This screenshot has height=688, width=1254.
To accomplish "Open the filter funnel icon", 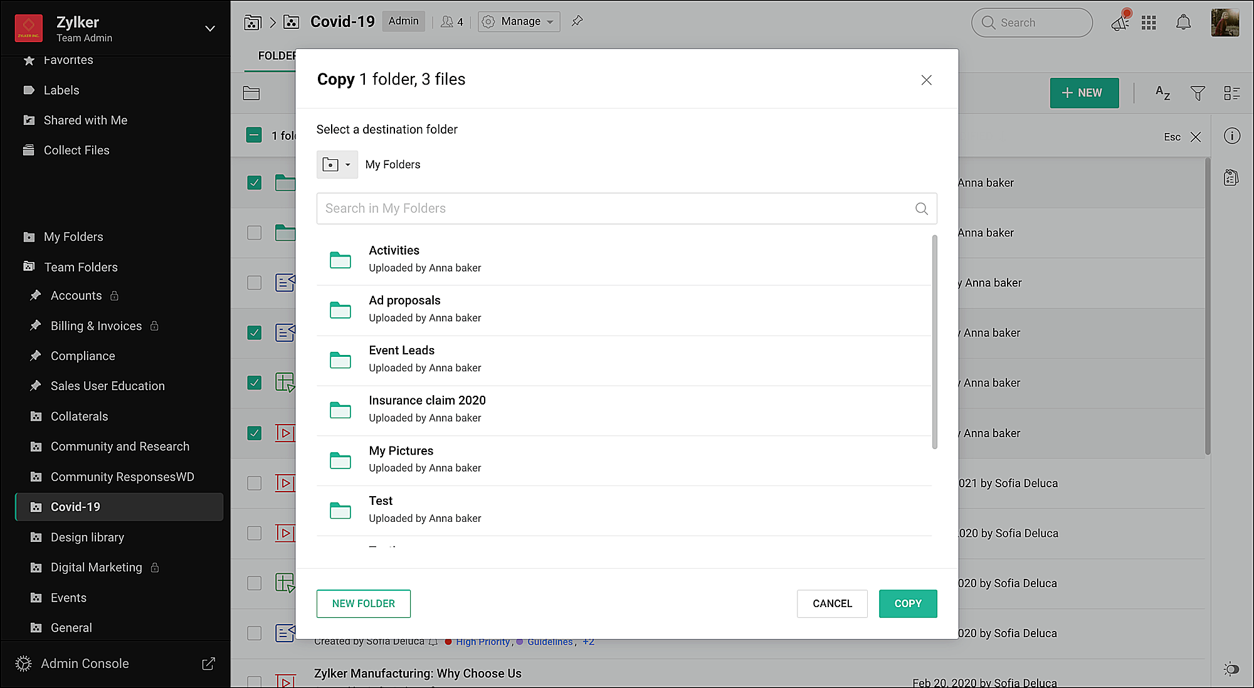I will click(x=1198, y=93).
